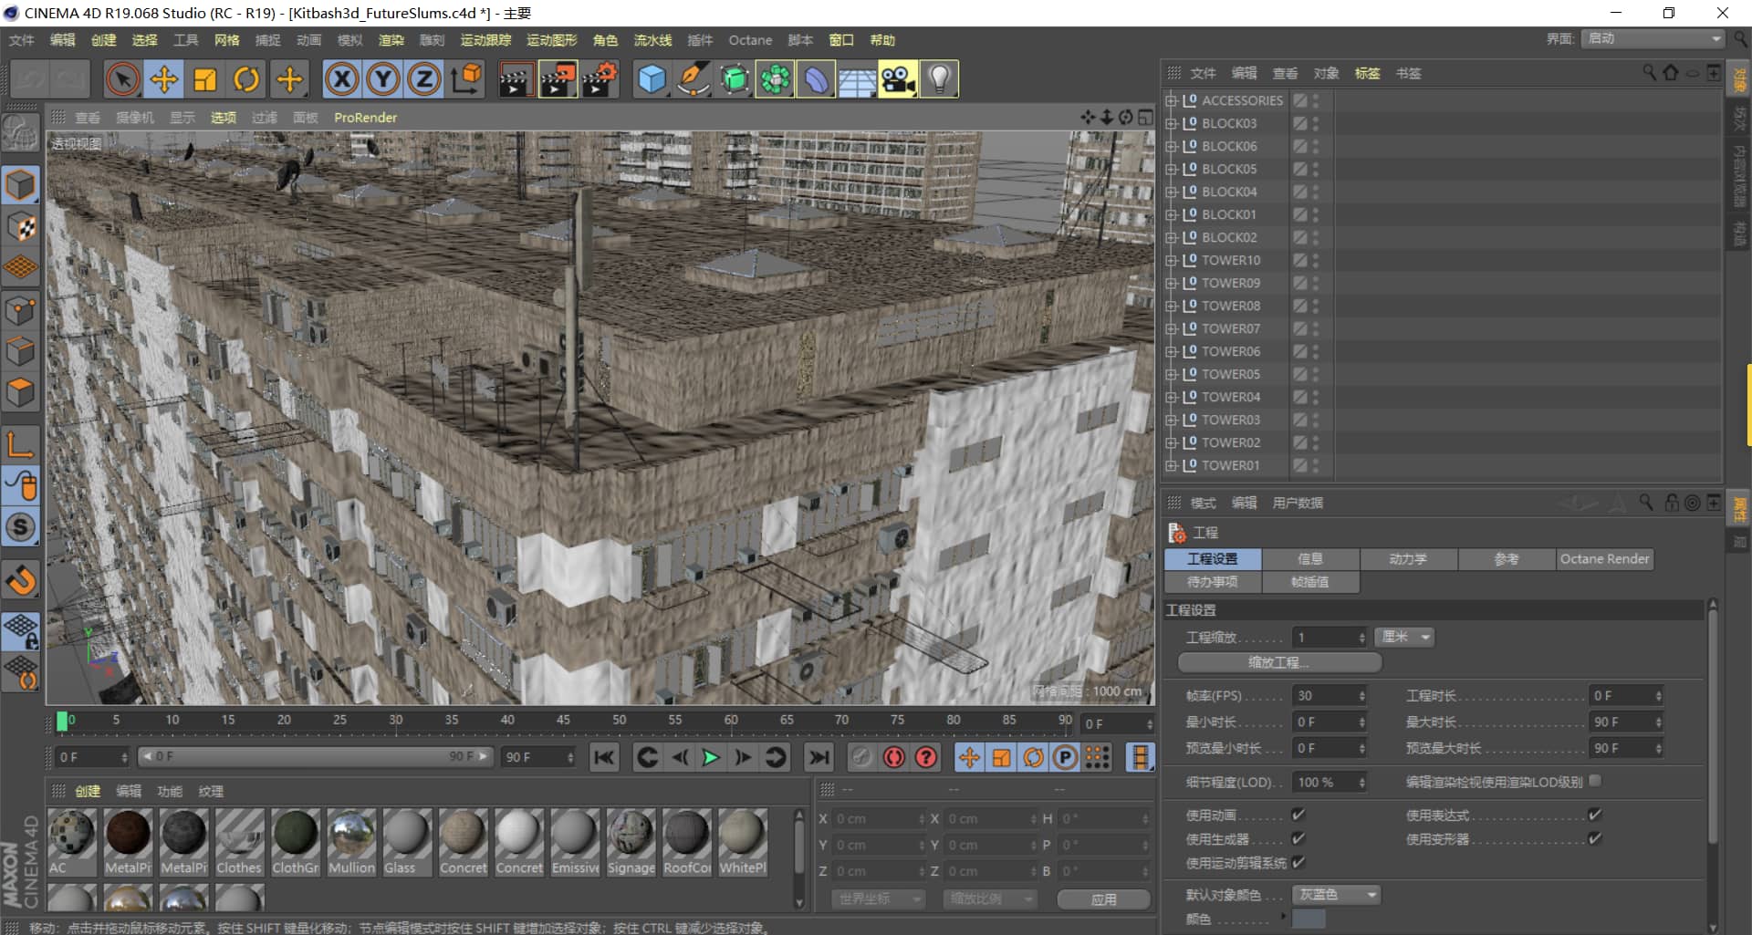1752x935 pixels.
Task: Toggle X axis lock
Action: coord(342,79)
